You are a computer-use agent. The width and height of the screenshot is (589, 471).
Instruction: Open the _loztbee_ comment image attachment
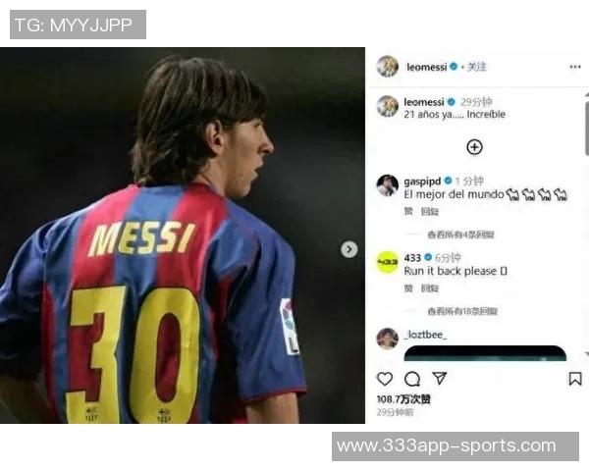485,353
